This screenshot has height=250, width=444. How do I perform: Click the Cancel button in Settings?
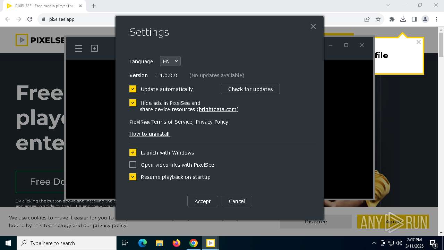click(x=237, y=201)
